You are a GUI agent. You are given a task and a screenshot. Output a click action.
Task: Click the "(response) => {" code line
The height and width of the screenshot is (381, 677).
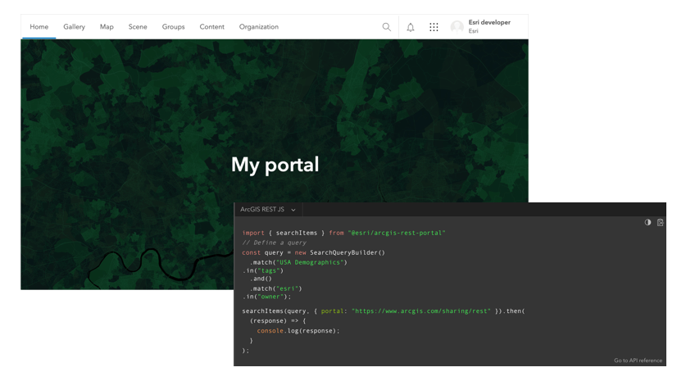(x=278, y=321)
